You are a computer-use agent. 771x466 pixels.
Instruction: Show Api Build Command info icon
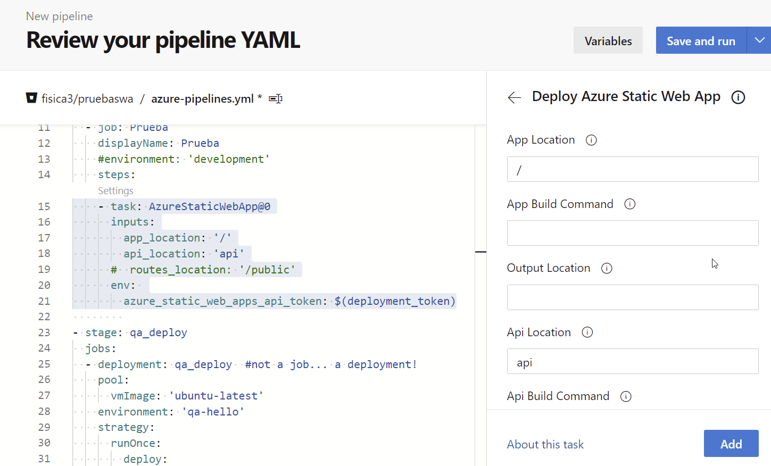626,396
